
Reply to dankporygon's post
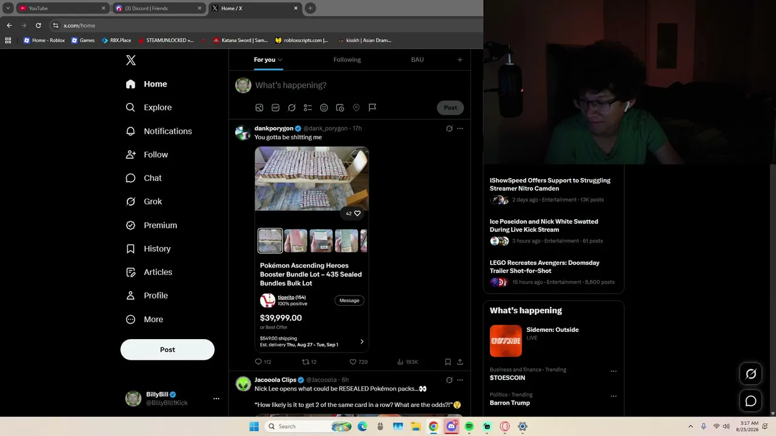tap(263, 362)
